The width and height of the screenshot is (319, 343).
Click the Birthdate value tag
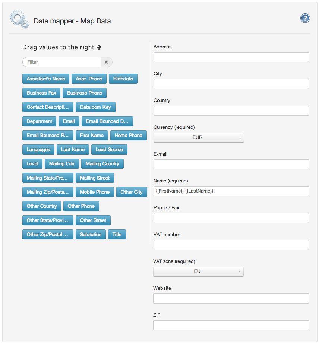pos(123,79)
